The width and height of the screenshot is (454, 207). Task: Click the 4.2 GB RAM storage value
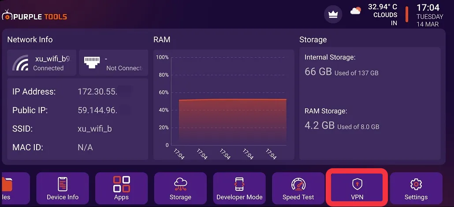click(x=320, y=125)
